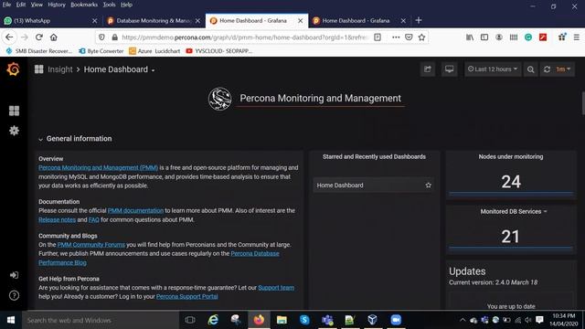585x329 pixels.
Task: Open the Help question mark icon
Action: click(x=15, y=295)
